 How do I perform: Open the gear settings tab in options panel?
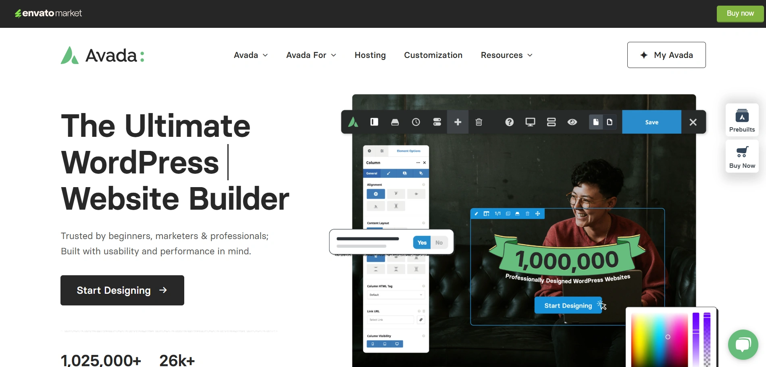[369, 151]
